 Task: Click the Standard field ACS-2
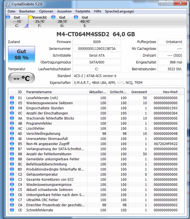click(x=128, y=76)
